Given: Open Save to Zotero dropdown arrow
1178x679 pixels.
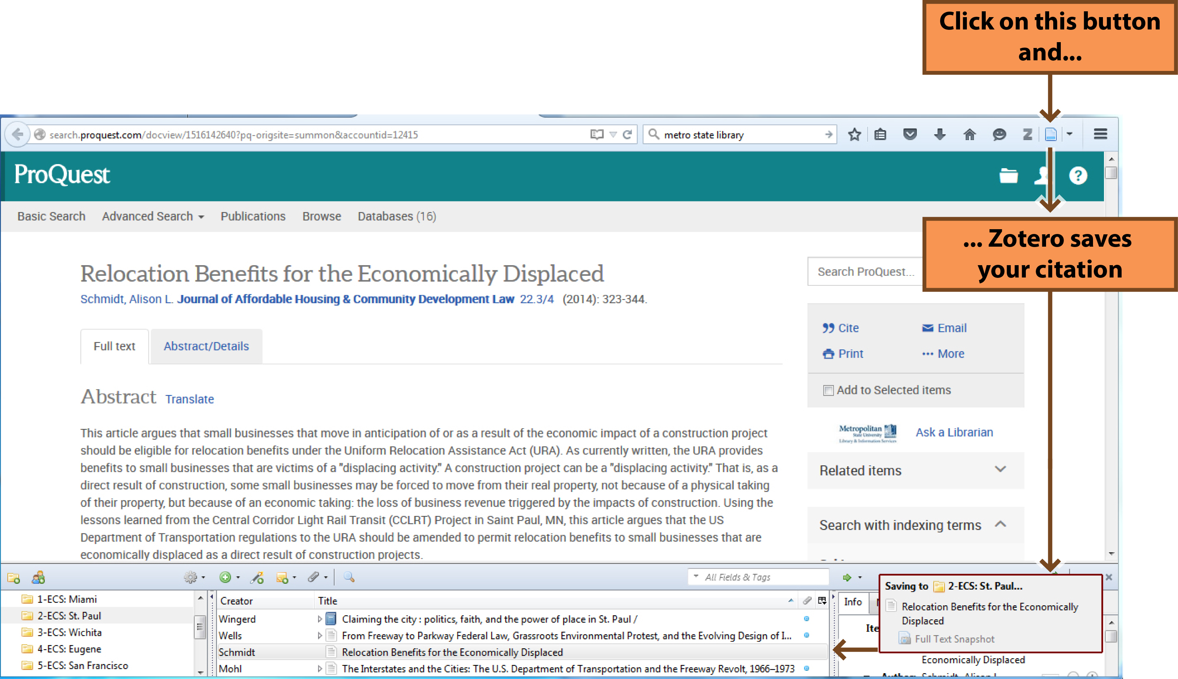Looking at the screenshot, I should click(1069, 134).
